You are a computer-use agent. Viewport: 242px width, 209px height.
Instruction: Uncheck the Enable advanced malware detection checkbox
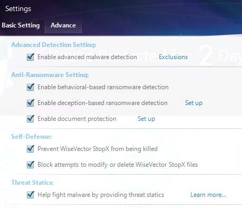tap(31, 57)
